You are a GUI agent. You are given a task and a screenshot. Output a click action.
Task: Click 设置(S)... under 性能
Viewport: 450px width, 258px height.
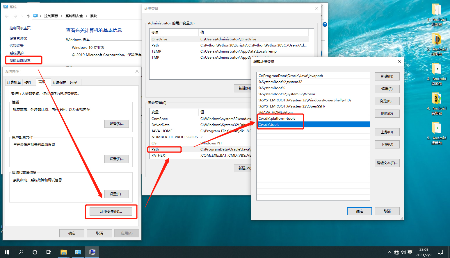point(117,124)
